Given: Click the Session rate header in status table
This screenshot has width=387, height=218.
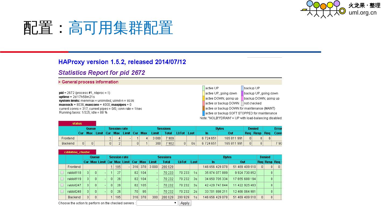Looking at the screenshot, I should (x=118, y=129).
